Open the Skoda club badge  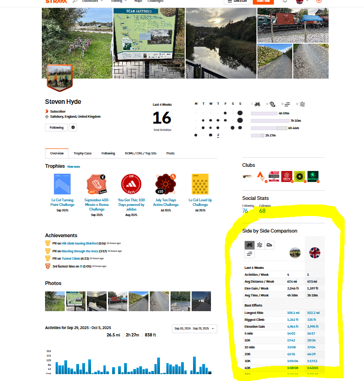click(x=313, y=177)
